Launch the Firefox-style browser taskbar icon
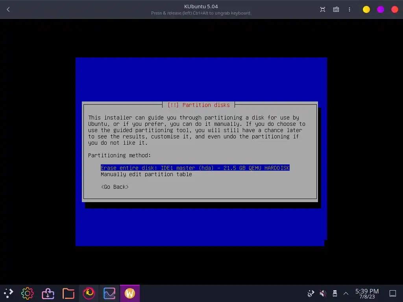Viewport: 403px width, 302px height. pos(89,293)
